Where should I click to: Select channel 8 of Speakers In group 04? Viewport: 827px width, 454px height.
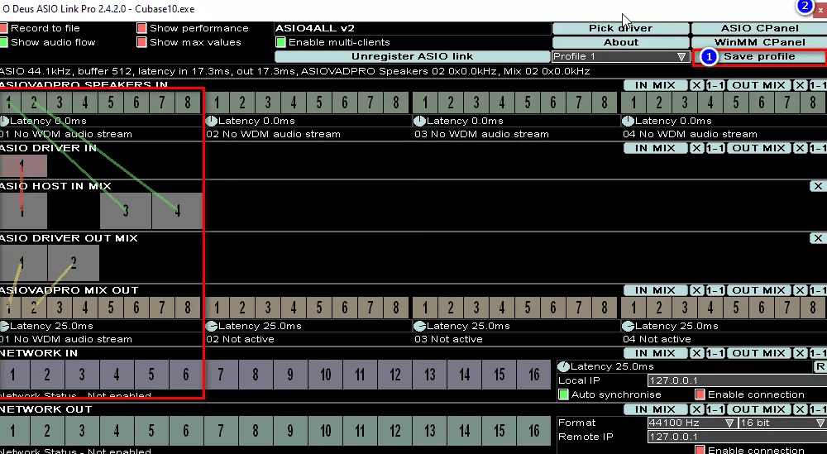point(813,103)
